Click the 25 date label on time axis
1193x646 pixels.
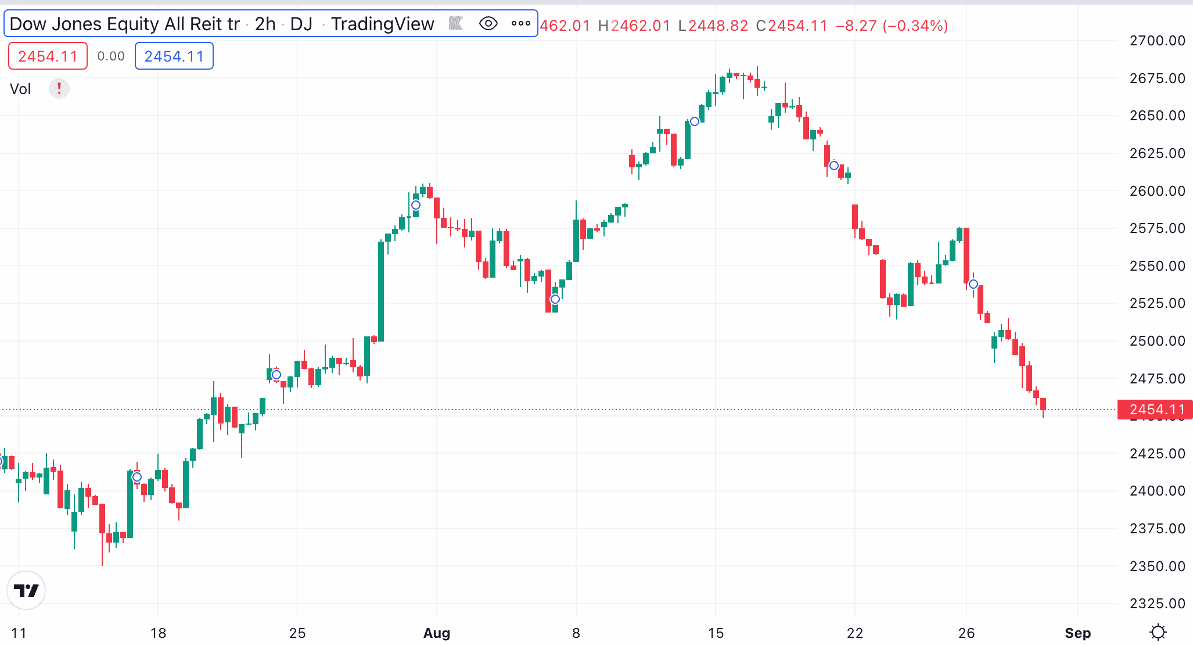(x=297, y=633)
